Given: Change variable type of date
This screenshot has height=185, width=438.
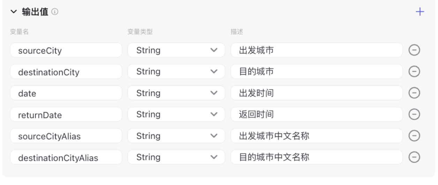Looking at the screenshot, I should click(x=176, y=93).
